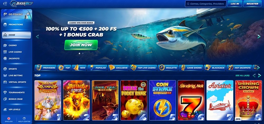
Task: Collapse the sidebar with the menu arrow icon
Action: [x=5, y=4]
